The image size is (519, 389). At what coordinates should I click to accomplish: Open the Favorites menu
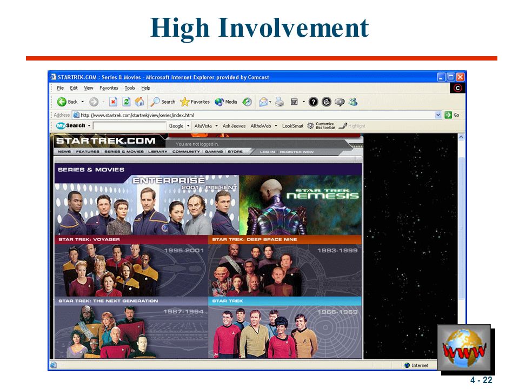pos(109,88)
